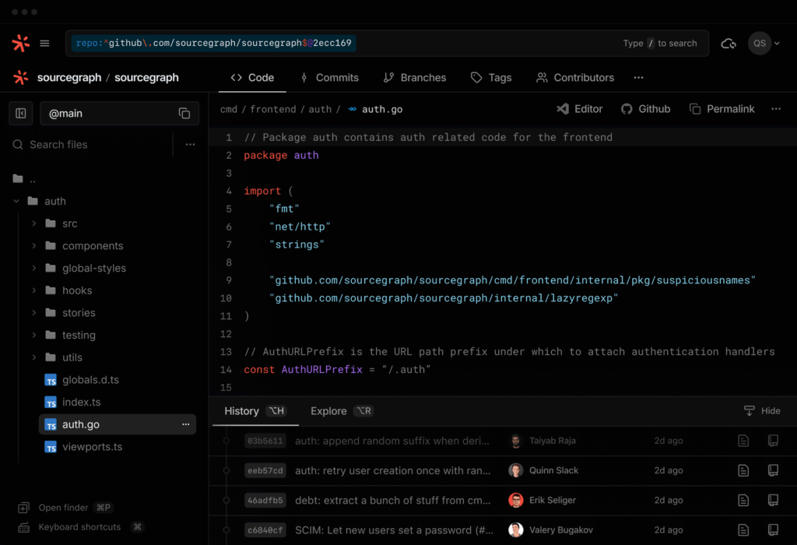Copy the @main branch name
The image size is (797, 545).
pos(184,114)
